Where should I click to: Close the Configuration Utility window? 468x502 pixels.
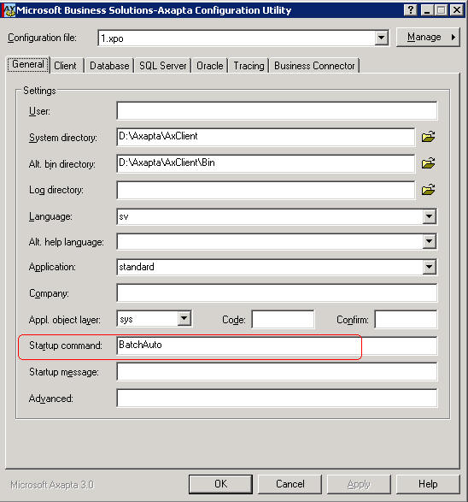(x=457, y=10)
